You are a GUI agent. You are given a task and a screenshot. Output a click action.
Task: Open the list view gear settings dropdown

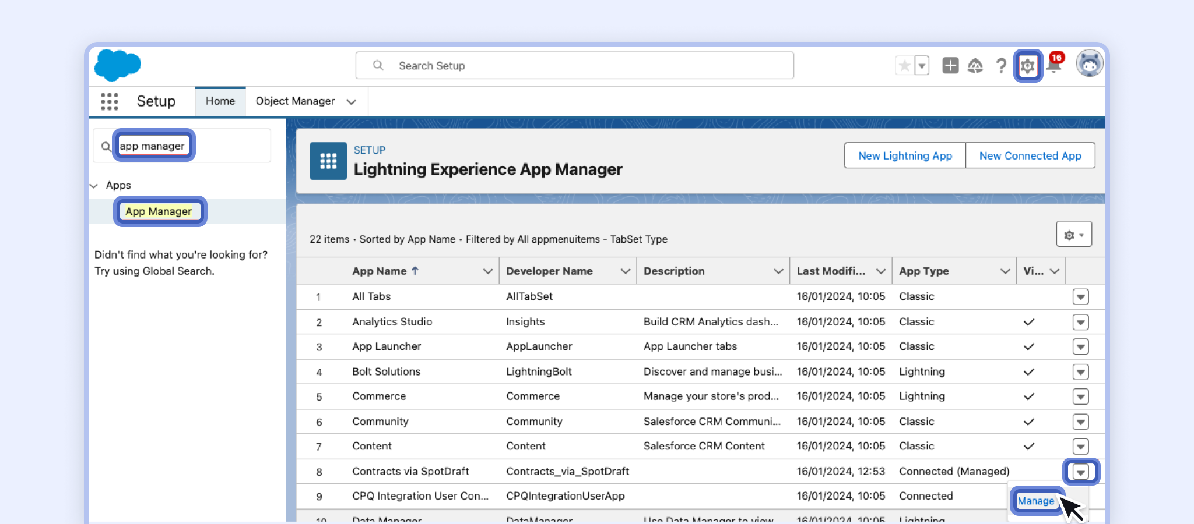[1074, 235]
